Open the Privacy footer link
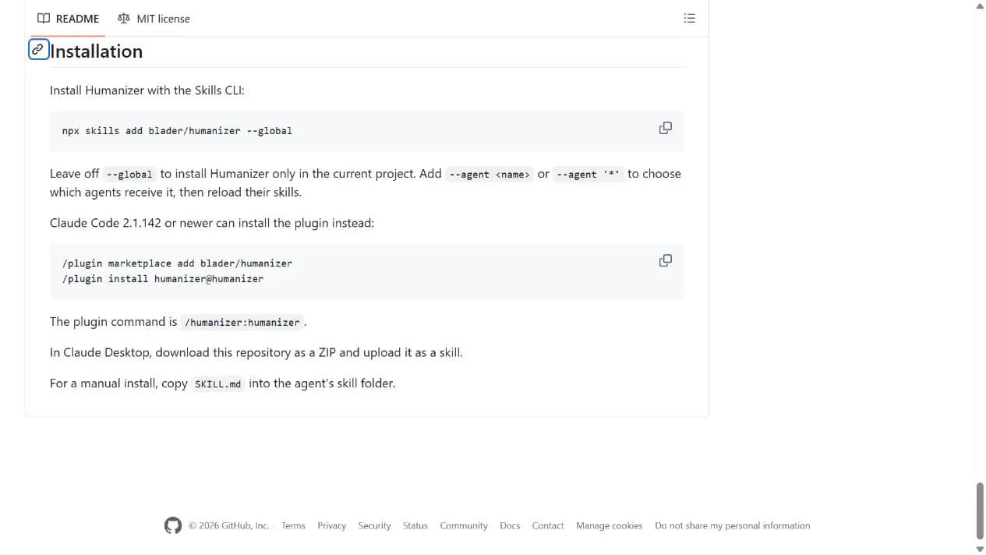The height and width of the screenshot is (555, 986). click(x=331, y=526)
